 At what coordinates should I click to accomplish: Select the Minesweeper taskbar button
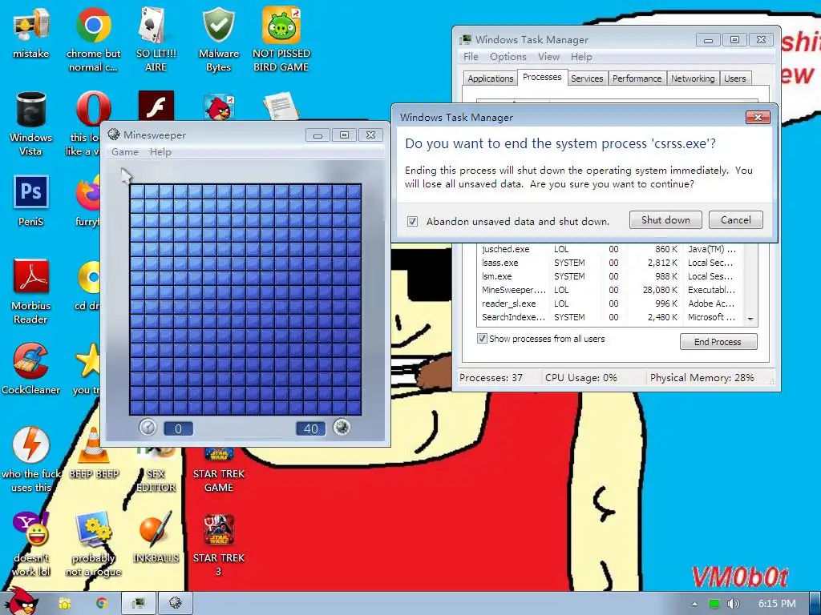point(176,604)
